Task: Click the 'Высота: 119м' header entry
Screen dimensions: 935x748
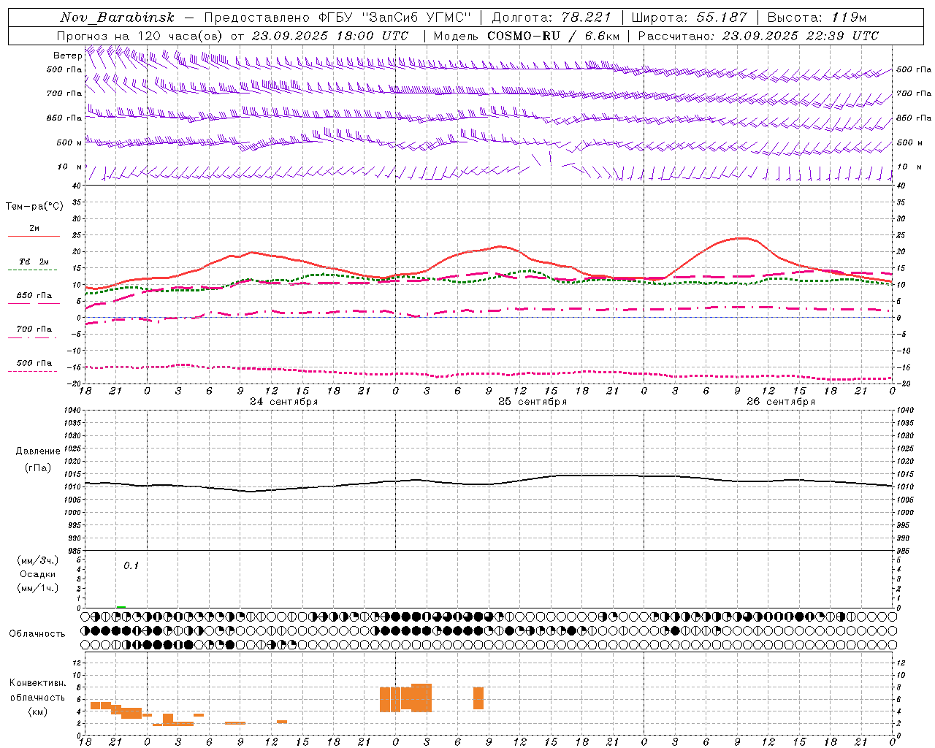Action: (817, 18)
